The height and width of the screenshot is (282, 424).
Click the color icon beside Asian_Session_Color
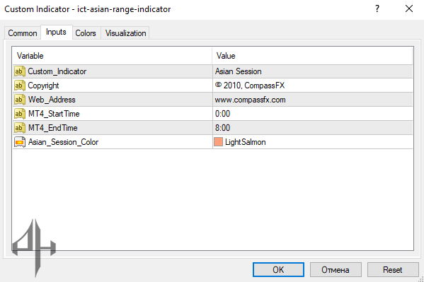coord(20,142)
